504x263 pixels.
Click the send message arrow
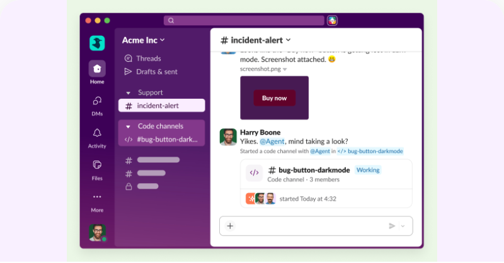click(x=392, y=226)
